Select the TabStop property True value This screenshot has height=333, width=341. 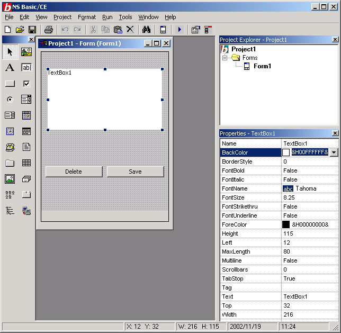point(310,278)
